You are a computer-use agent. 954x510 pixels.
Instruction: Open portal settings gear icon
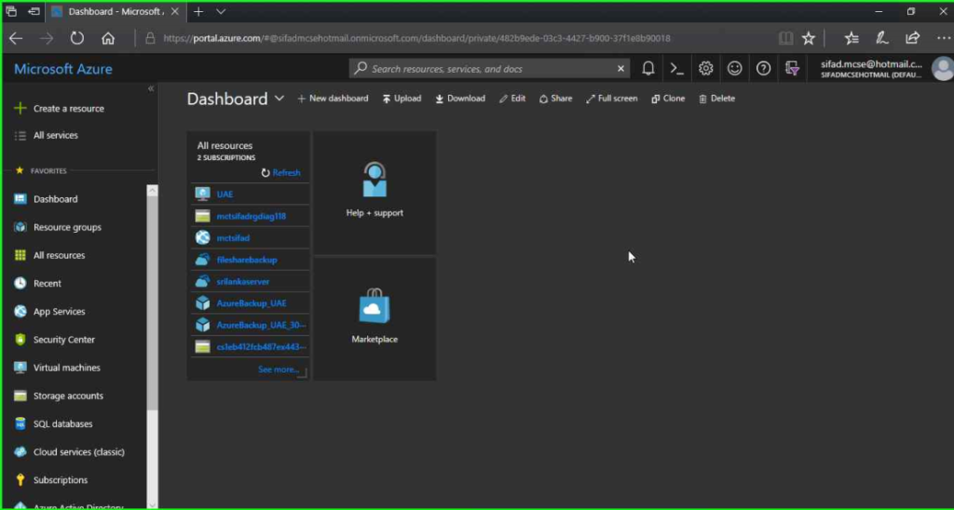pos(706,69)
